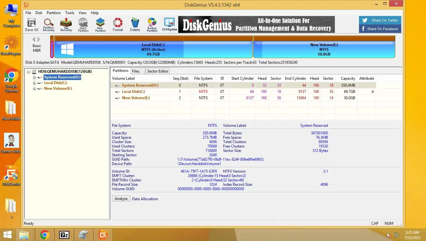Click the File System column header
426x241 pixels.
(x=203, y=78)
